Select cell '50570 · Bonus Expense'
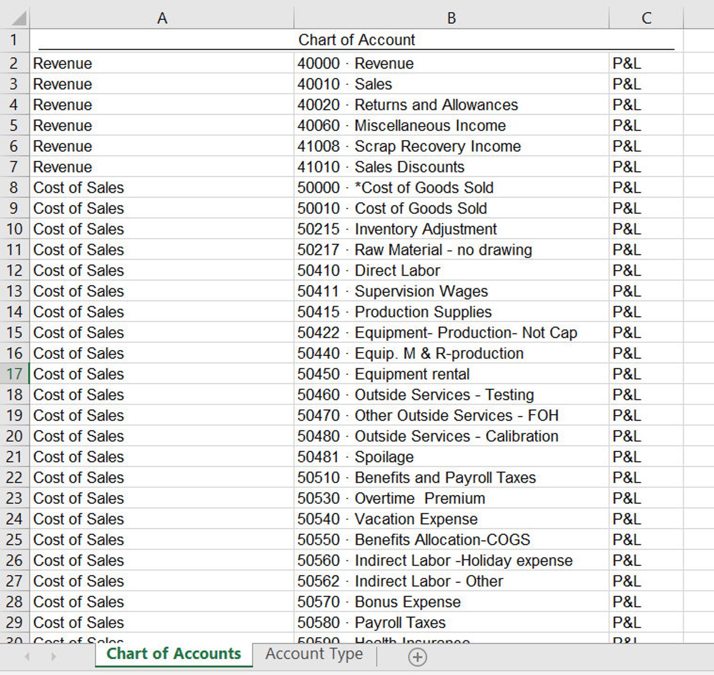 tap(451, 601)
